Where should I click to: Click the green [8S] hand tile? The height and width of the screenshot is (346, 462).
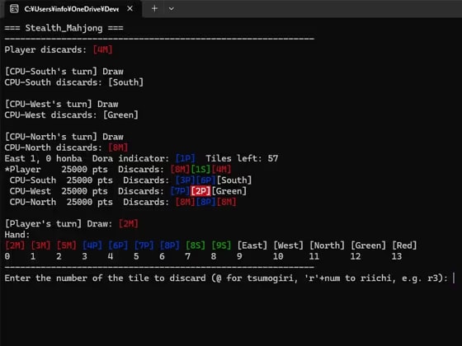click(x=196, y=245)
